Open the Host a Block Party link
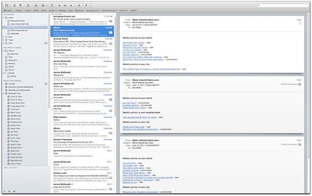Screen dimensions: 312x196 pyautogui.click(x=151, y=69)
